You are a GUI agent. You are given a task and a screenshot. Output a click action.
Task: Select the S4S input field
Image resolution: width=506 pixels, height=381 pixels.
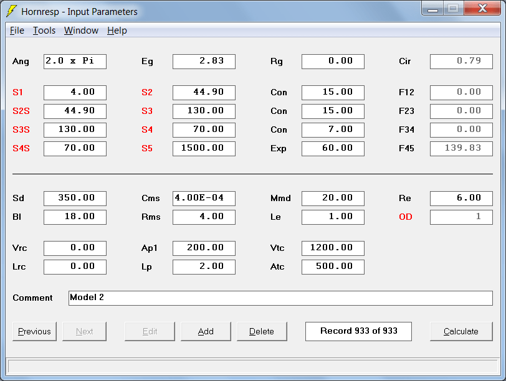click(75, 149)
